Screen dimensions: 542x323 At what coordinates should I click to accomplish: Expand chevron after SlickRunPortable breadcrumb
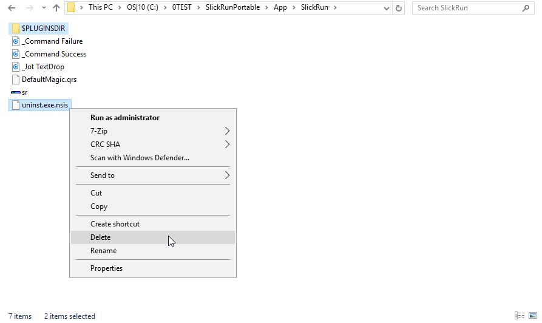(x=266, y=8)
